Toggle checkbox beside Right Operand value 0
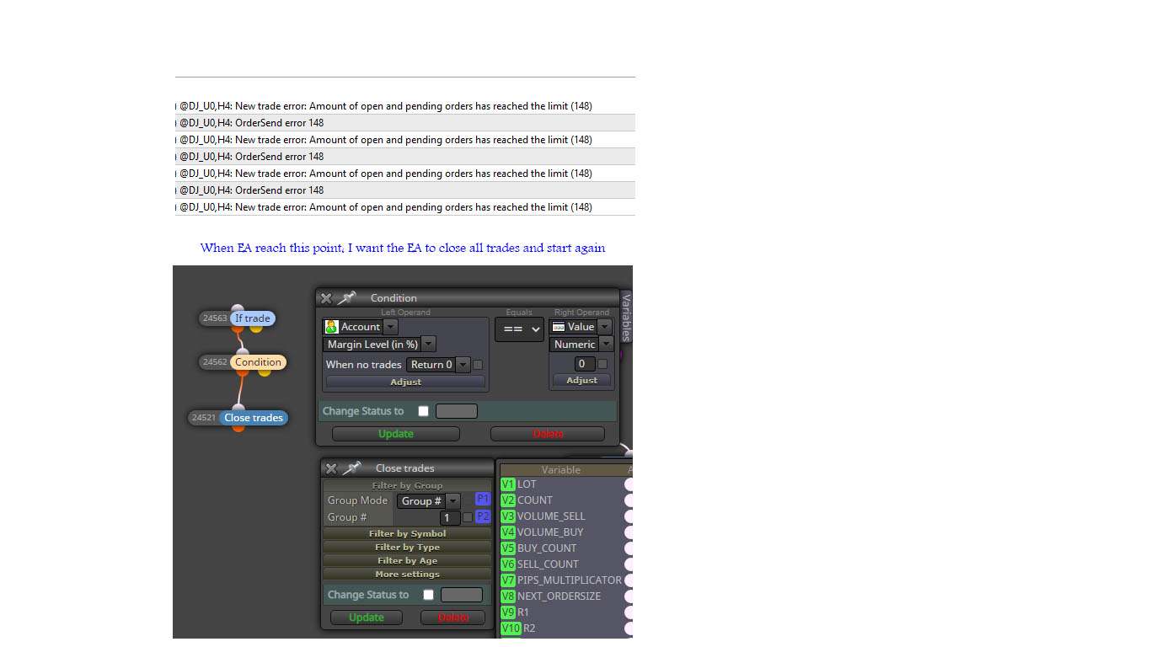The width and height of the screenshot is (1151, 647). [x=602, y=364]
